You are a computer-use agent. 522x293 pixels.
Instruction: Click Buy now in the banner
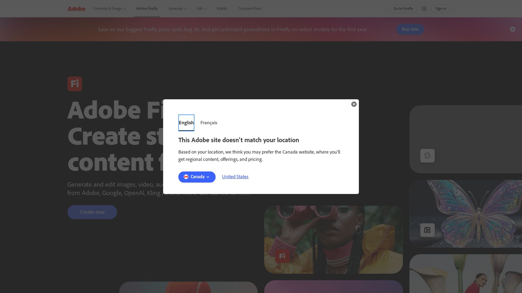pyautogui.click(x=410, y=29)
